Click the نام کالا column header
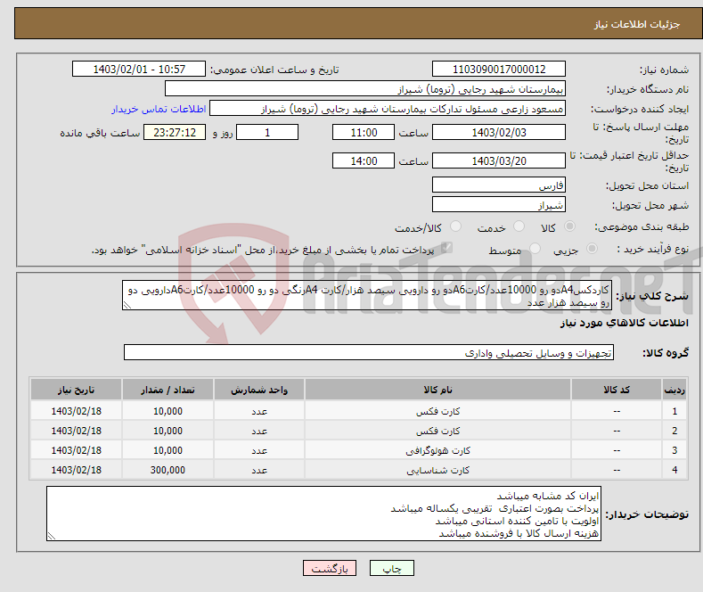 (x=437, y=390)
